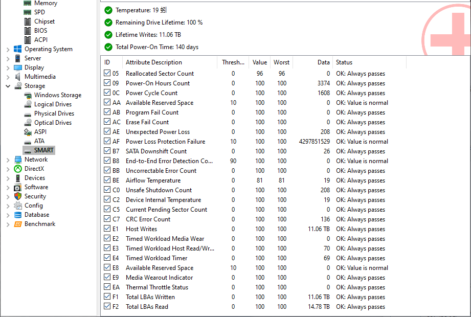Sort by the Threshold column header
This screenshot has height=317, width=471.
coord(233,62)
